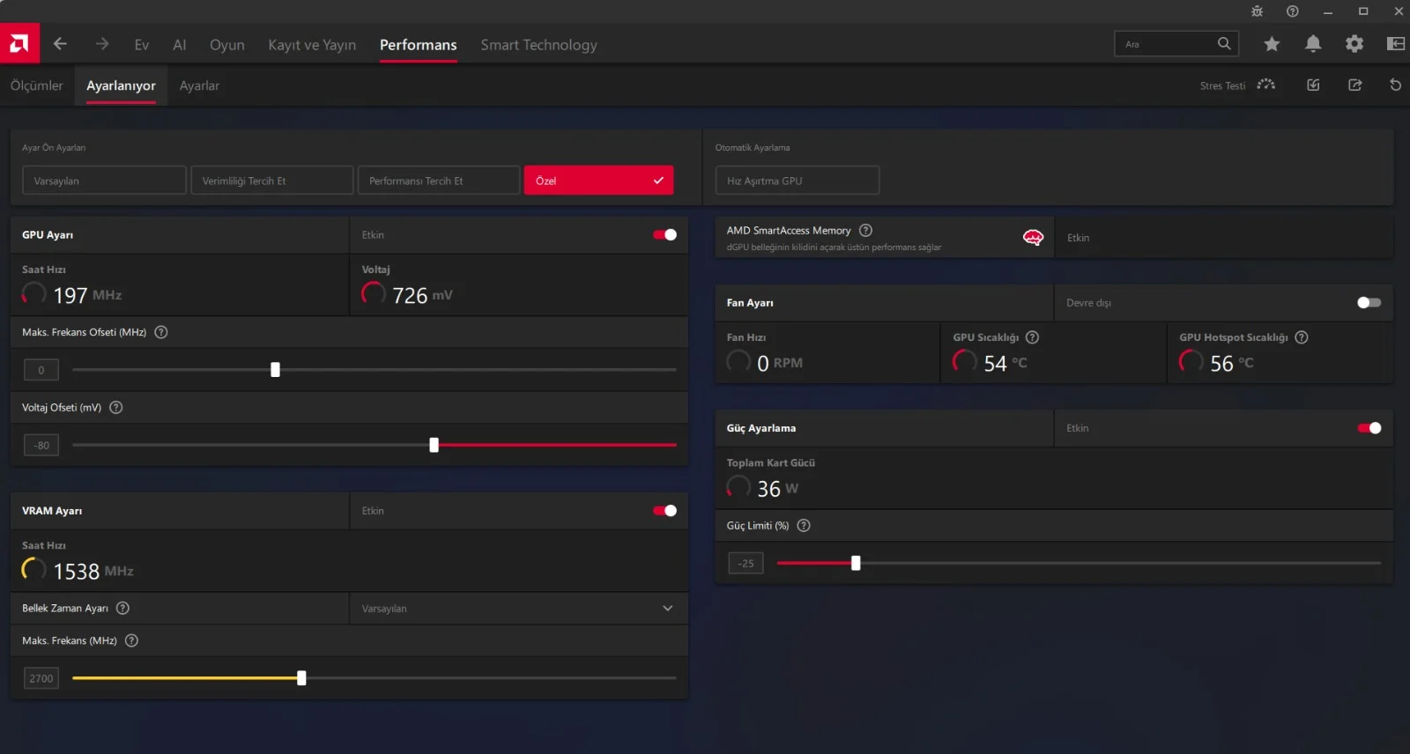The height and width of the screenshot is (754, 1410).
Task: Click the Stres Testi label
Action: pos(1222,85)
